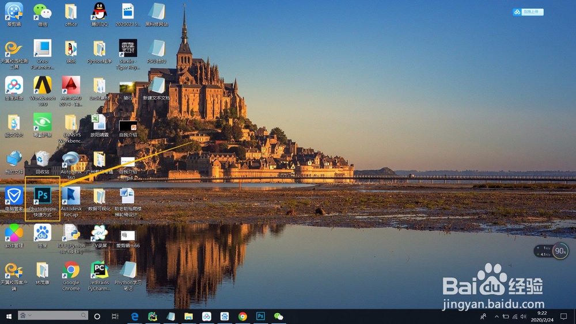The image size is (576, 324).
Task: Open the 自我介绍.mp4 video file
Action: tap(128, 167)
